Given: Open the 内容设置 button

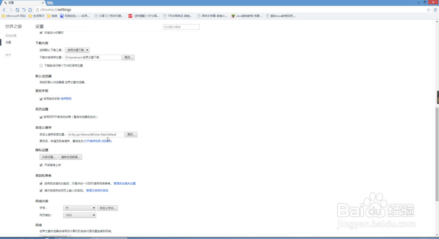Looking at the screenshot, I should point(48,157).
